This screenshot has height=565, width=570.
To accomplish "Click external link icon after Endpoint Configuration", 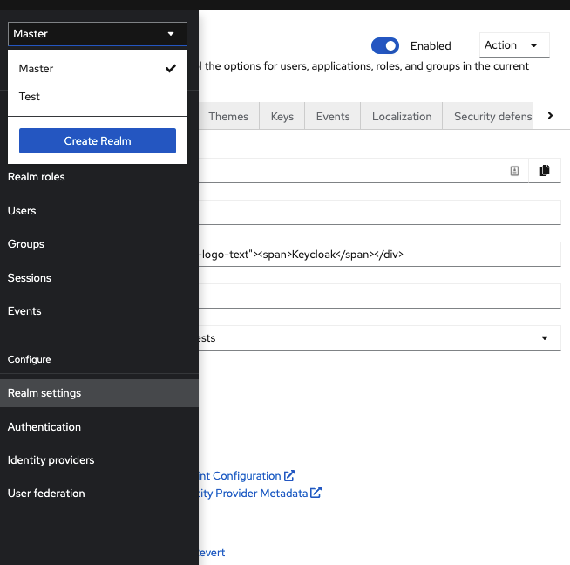I will point(289,476).
